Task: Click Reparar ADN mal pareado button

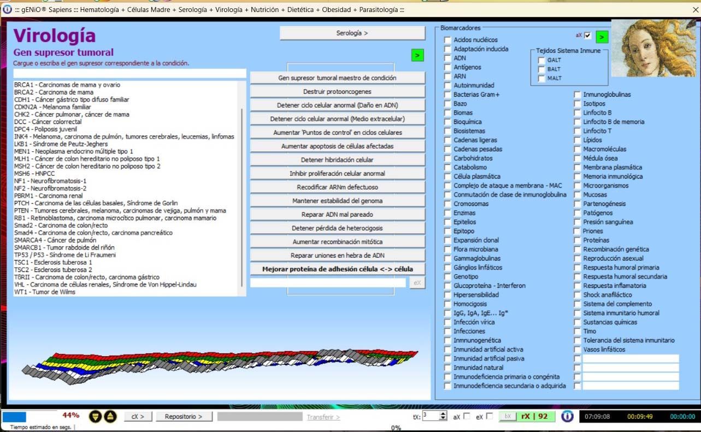Action: click(337, 215)
